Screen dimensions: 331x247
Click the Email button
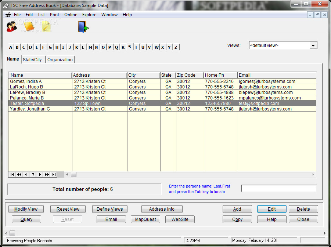111,219
